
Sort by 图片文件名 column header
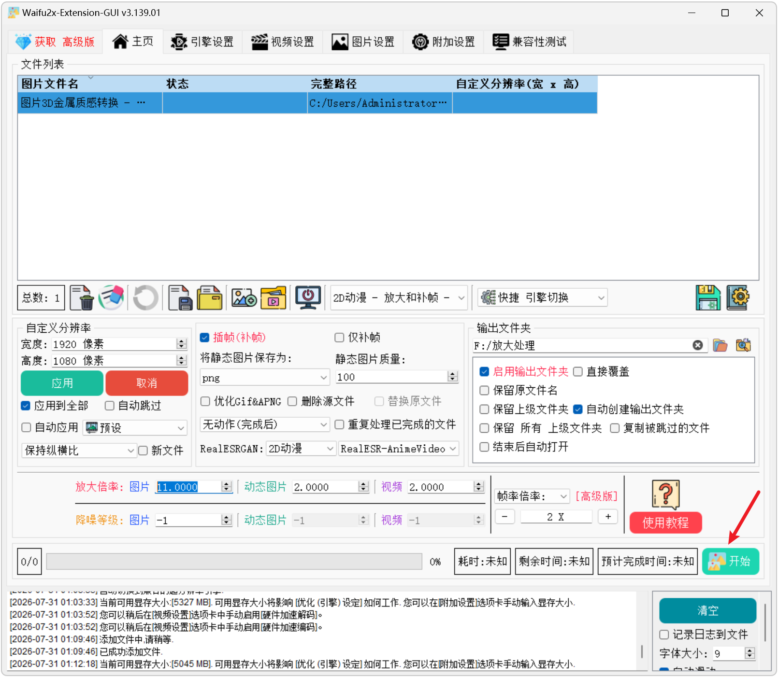point(90,84)
